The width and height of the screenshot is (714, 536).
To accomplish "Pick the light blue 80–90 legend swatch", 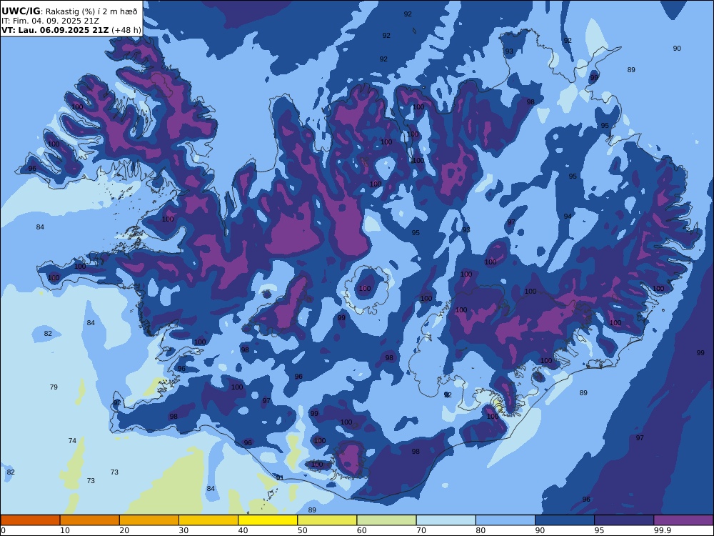I will tap(506, 520).
